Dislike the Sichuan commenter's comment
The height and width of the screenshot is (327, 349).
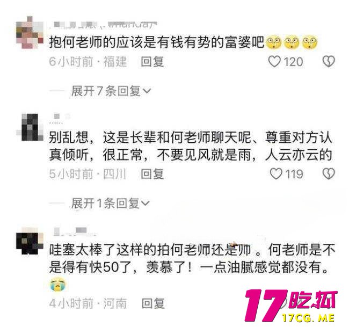click(x=329, y=173)
